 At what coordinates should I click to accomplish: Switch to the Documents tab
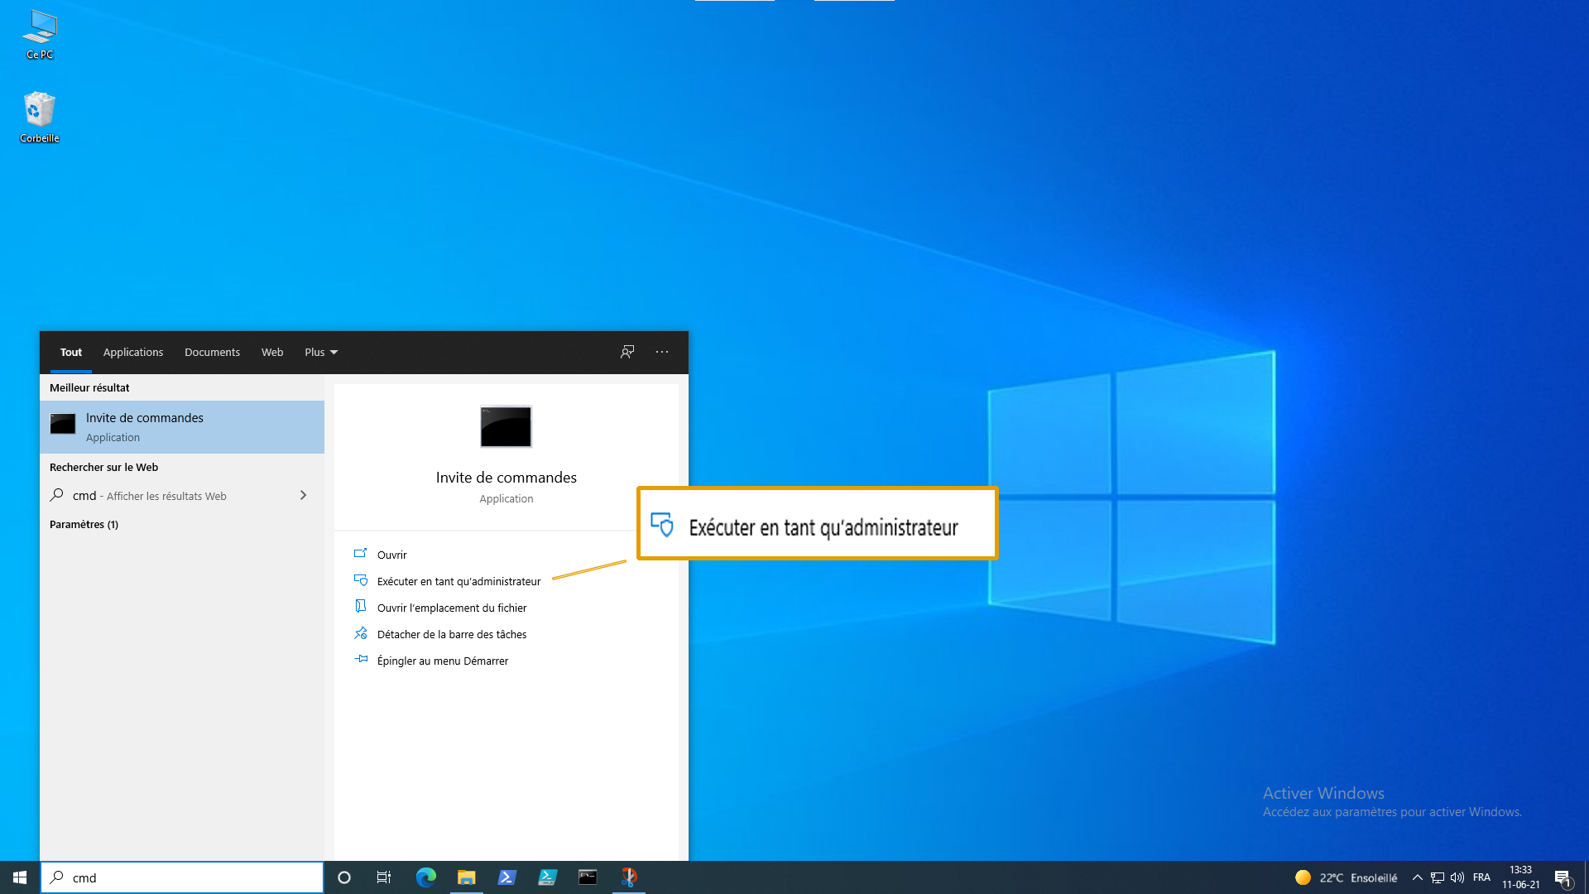click(x=212, y=352)
